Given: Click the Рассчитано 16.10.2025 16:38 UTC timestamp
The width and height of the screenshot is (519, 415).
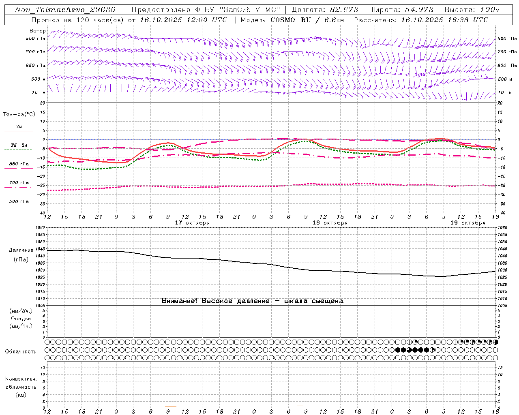Looking at the screenshot, I should [x=421, y=20].
